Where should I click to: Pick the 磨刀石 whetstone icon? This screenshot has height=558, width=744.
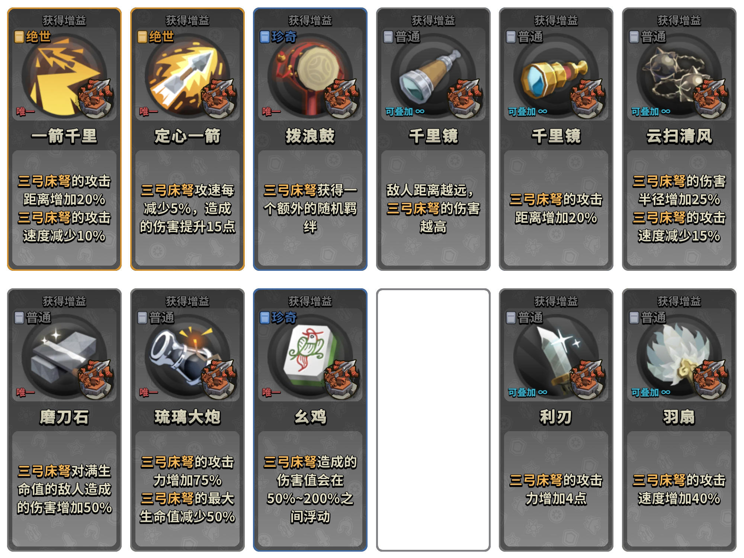point(64,357)
